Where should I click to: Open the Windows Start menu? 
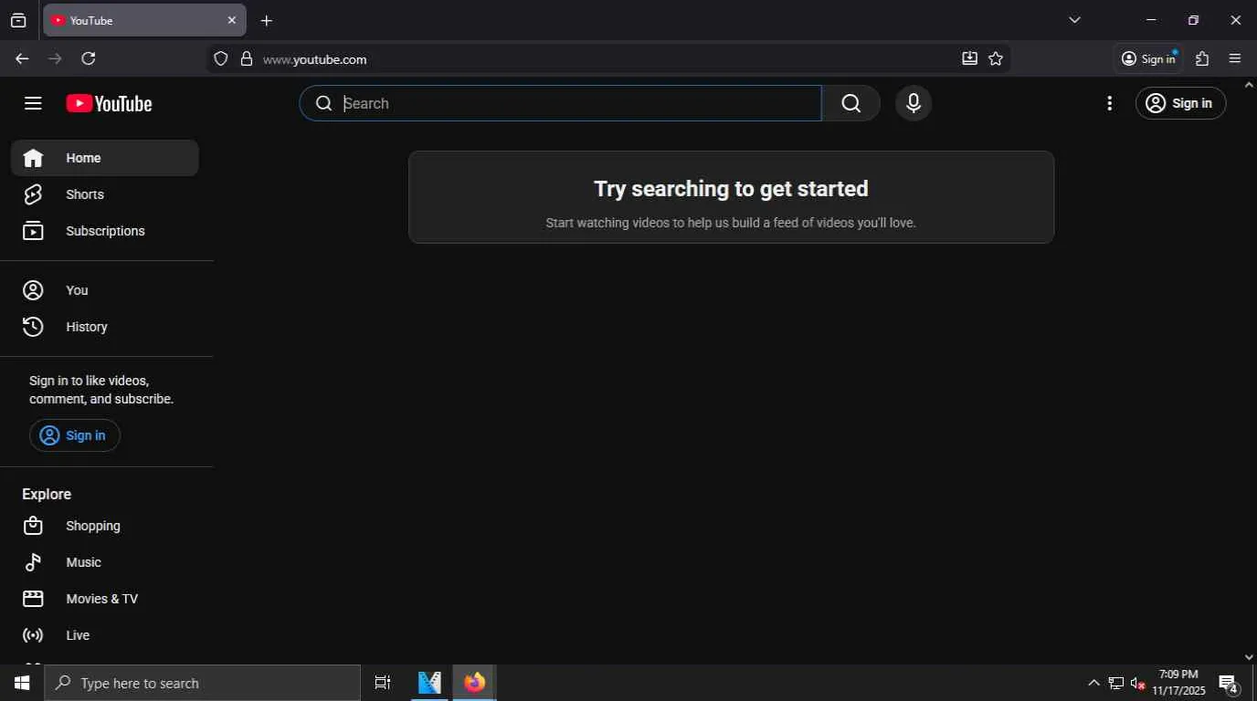pyautogui.click(x=22, y=683)
